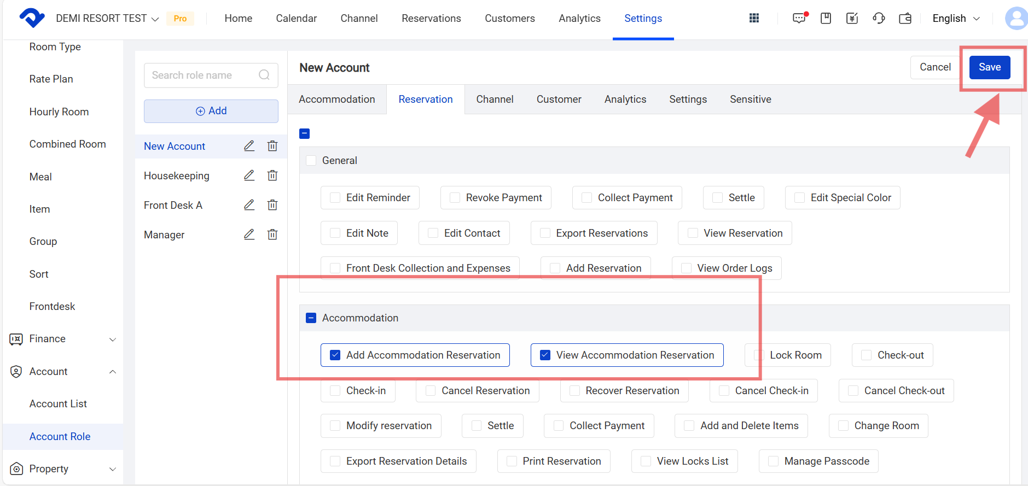1028x486 pixels.
Task: Edit the Housekeeping role with pencil icon
Action: pos(249,175)
